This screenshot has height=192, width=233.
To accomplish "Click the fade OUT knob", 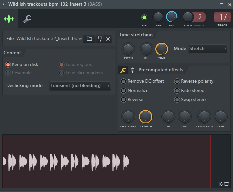I will [185, 117].
